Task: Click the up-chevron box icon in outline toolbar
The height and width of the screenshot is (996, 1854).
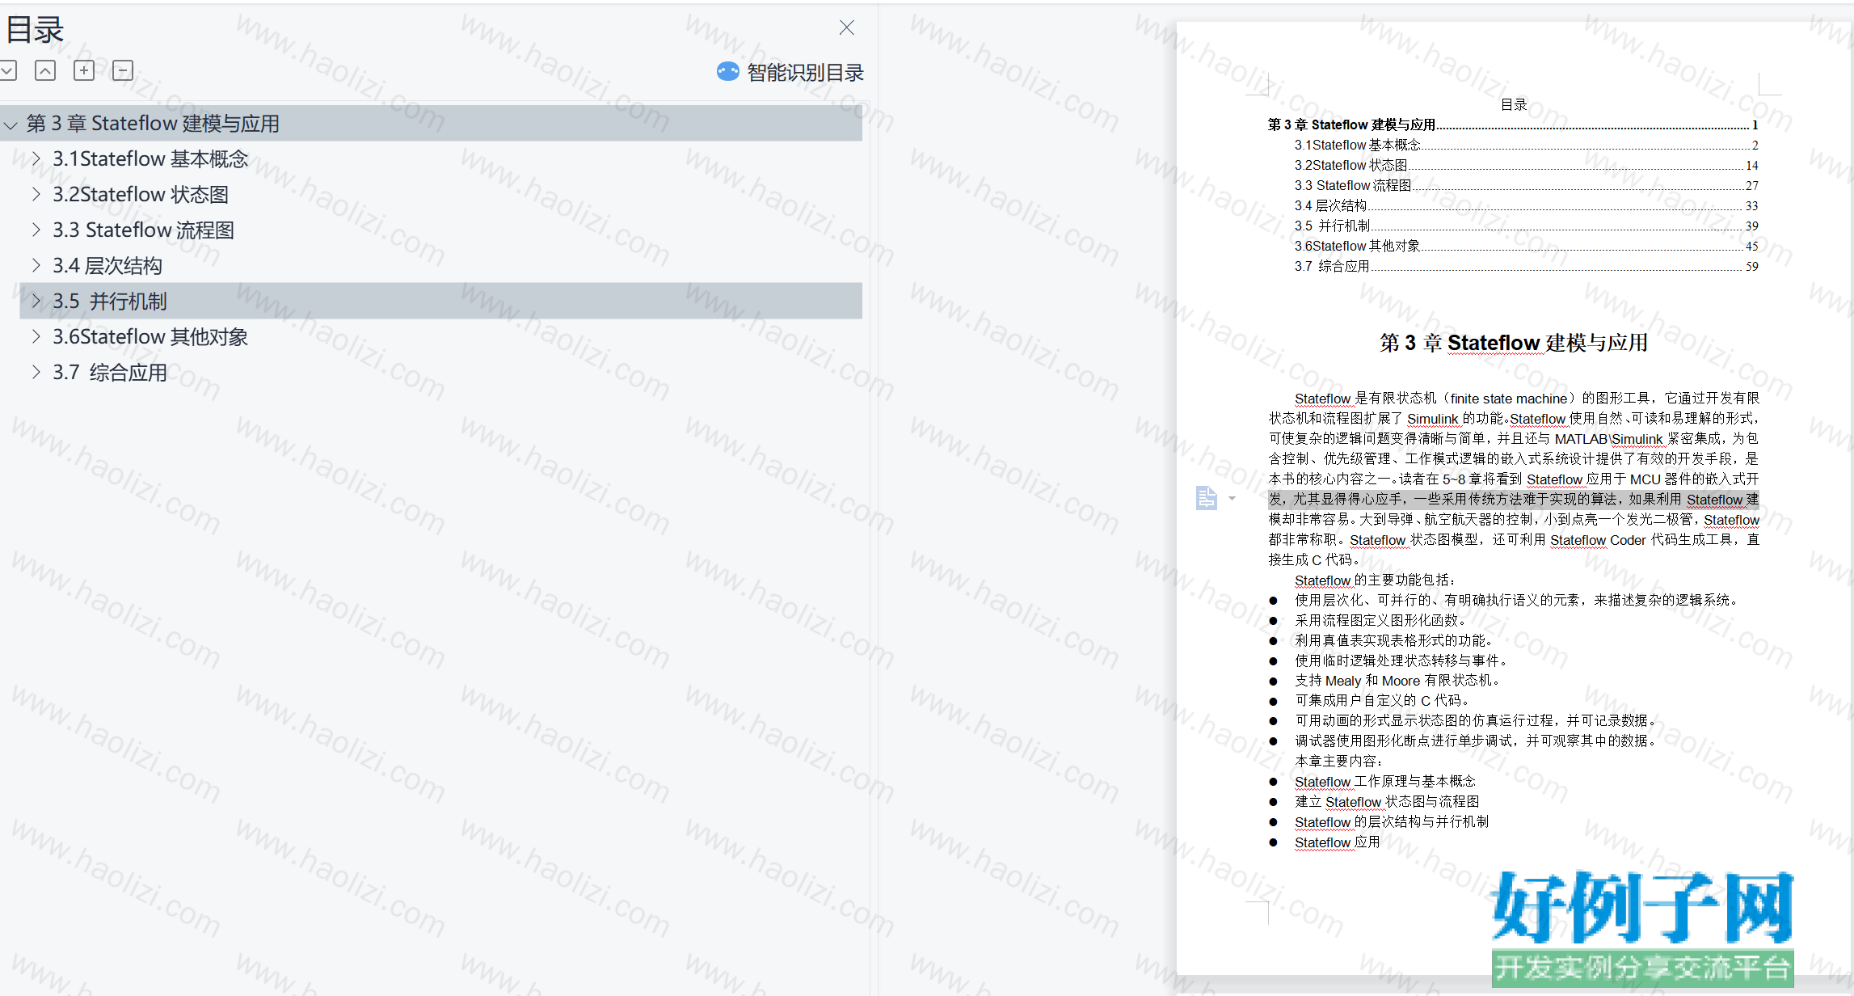Action: pyautogui.click(x=45, y=71)
